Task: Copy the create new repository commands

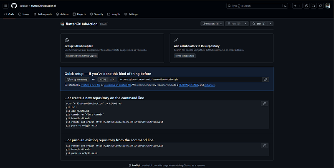Action: tap(265, 103)
